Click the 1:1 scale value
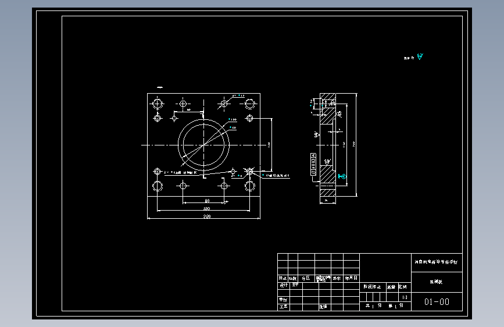This screenshot has width=504, height=327. pos(405,297)
